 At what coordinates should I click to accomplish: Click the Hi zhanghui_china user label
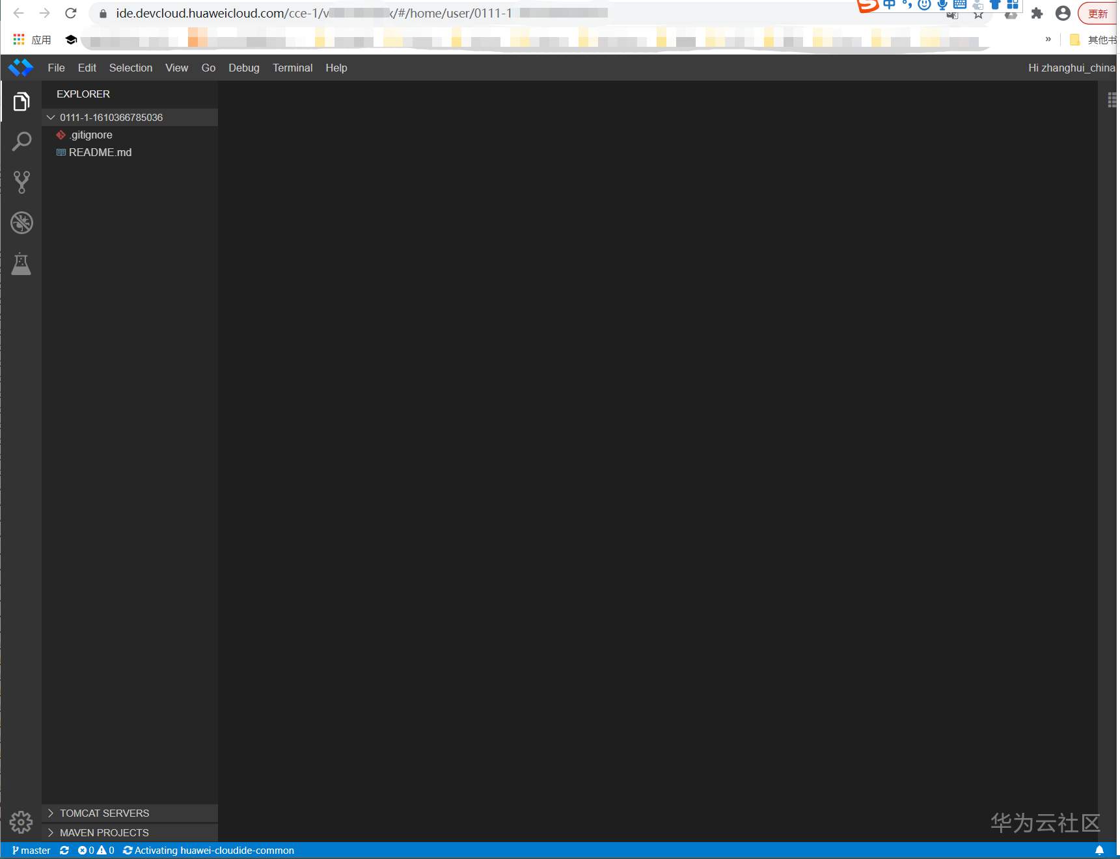coord(1072,68)
